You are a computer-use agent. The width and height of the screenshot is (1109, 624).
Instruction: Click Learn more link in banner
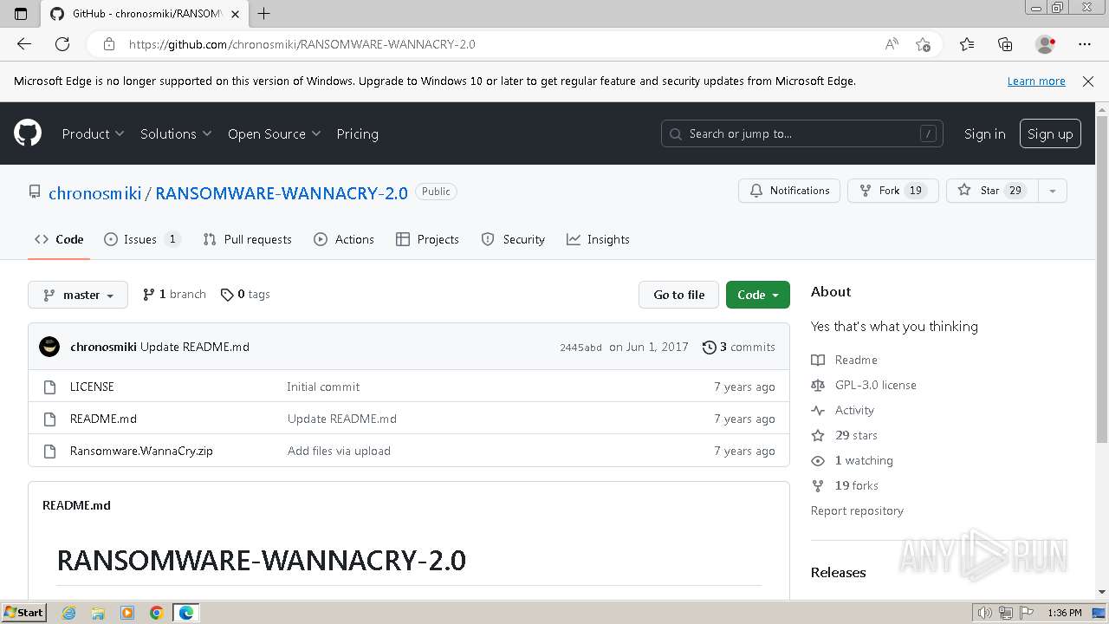[1036, 81]
